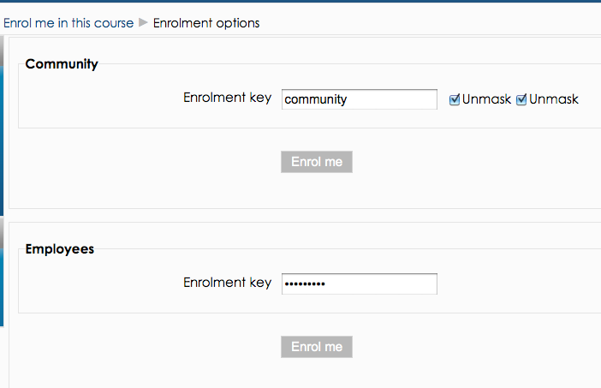Click the blue sidebar strip beside Community panel

click(2, 126)
